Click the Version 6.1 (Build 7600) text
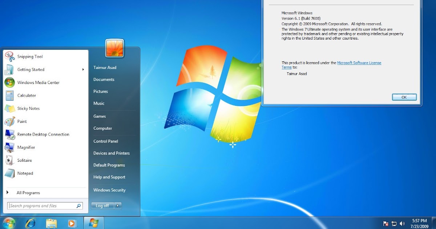The height and width of the screenshot is (229, 436). (301, 19)
